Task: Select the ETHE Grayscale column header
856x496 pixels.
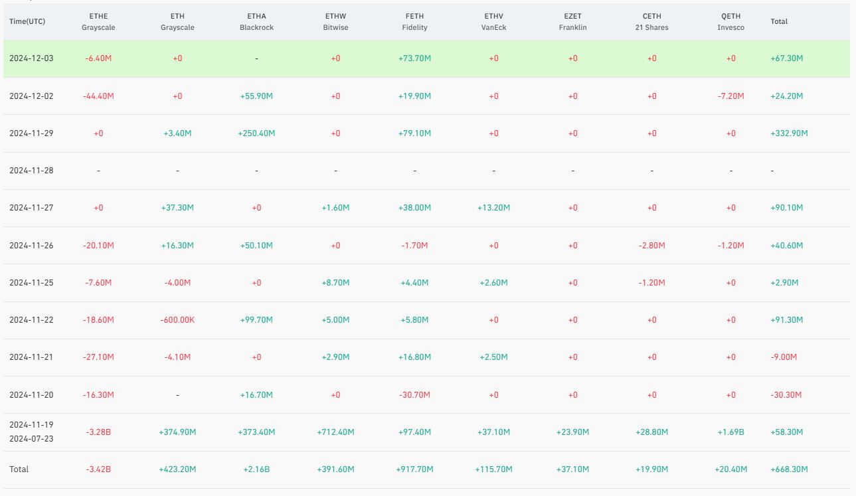Action: [98, 22]
